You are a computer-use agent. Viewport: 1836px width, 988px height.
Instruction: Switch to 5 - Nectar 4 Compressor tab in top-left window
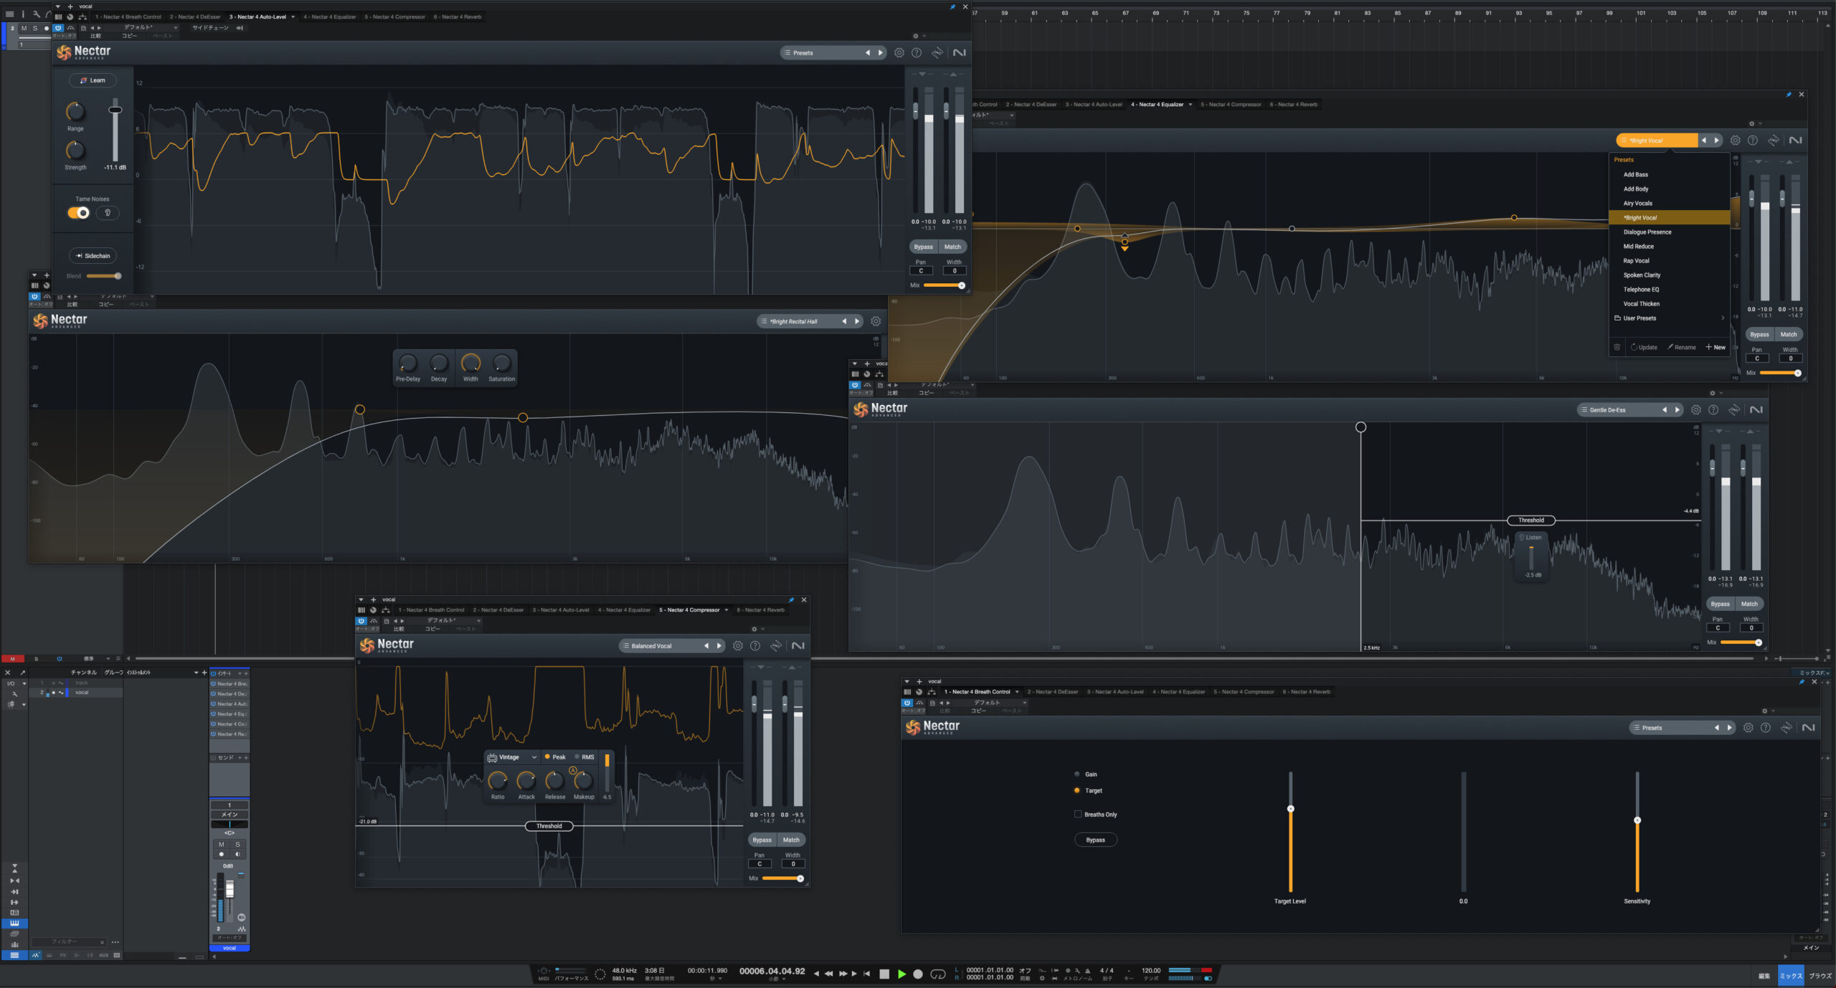[x=395, y=16]
